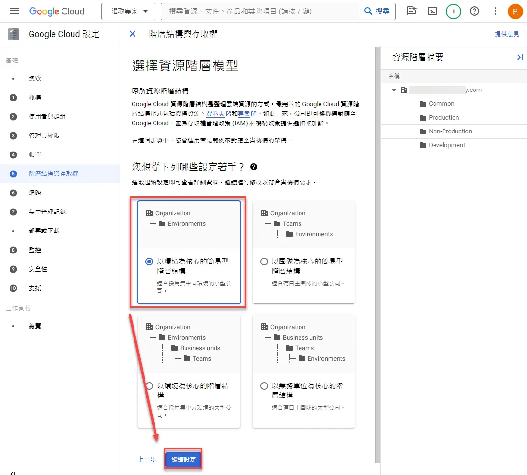
Task: Go to step 2 使用者與群組
Action: point(60,116)
